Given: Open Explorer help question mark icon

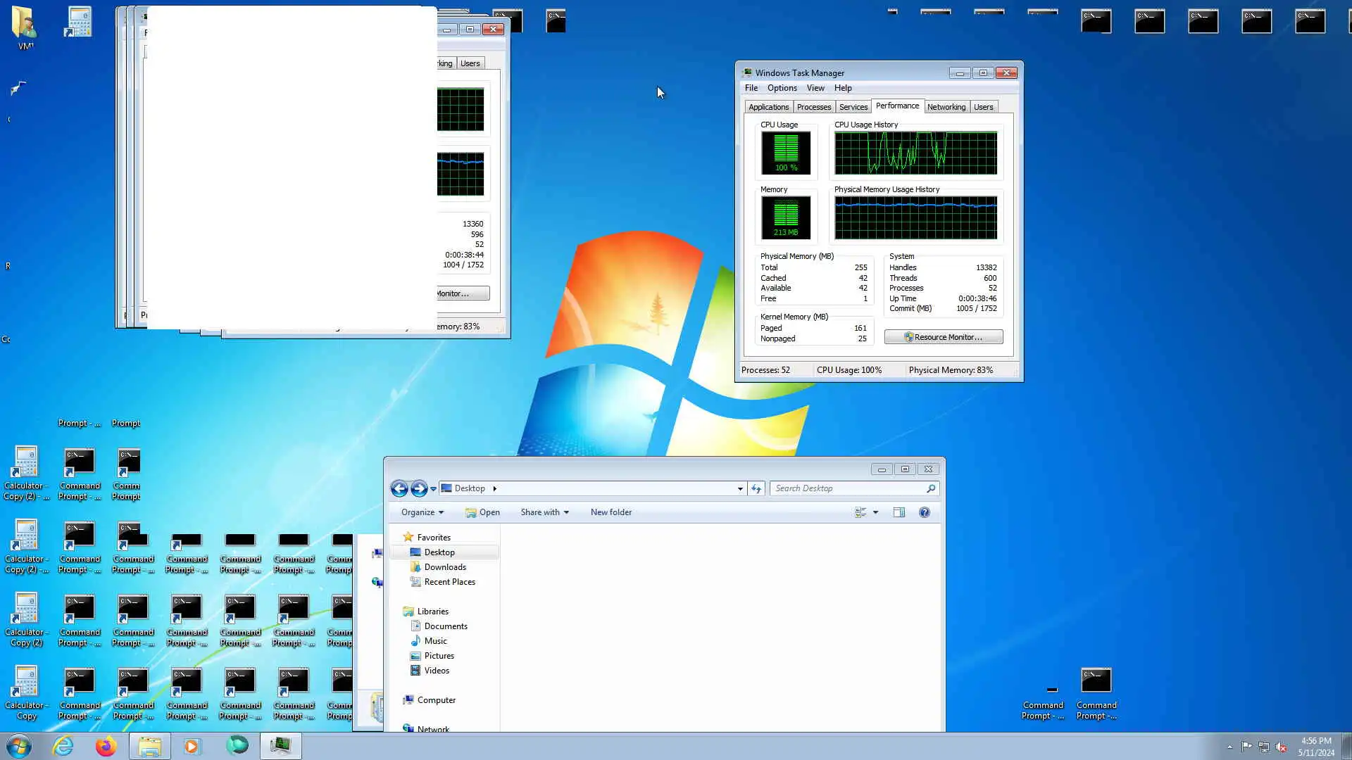Looking at the screenshot, I should (x=924, y=512).
